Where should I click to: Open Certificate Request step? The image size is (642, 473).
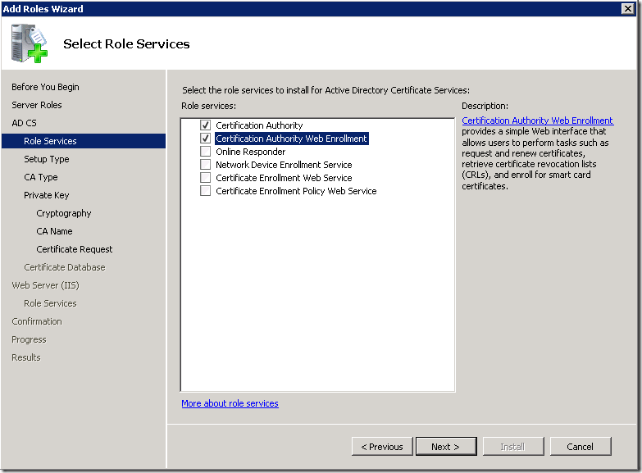74,249
